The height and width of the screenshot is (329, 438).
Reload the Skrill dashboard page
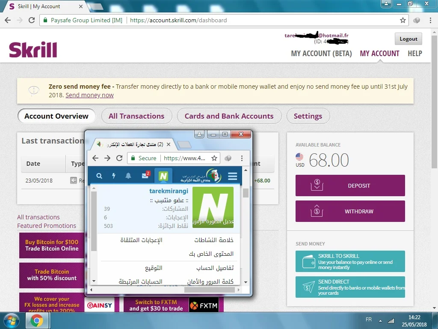(32, 20)
